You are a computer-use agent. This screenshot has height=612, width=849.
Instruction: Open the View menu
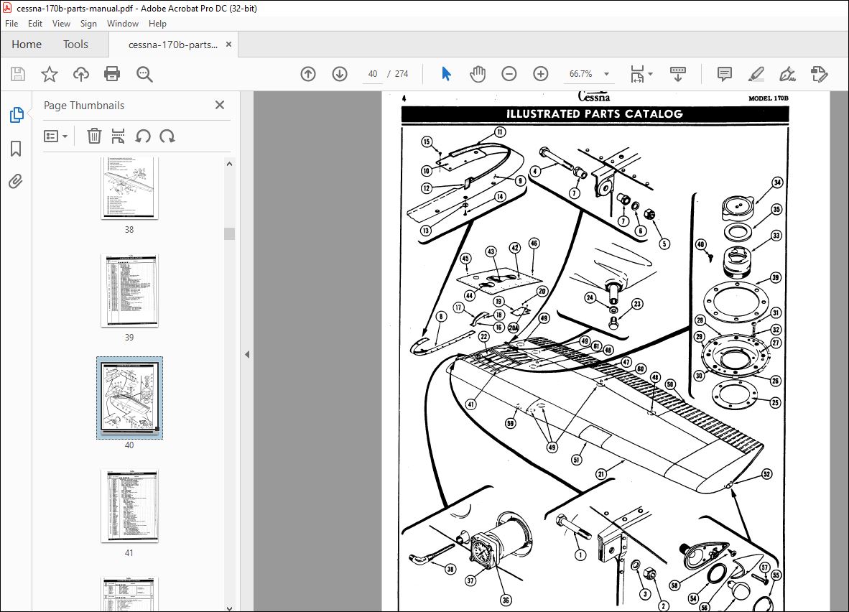[61, 24]
